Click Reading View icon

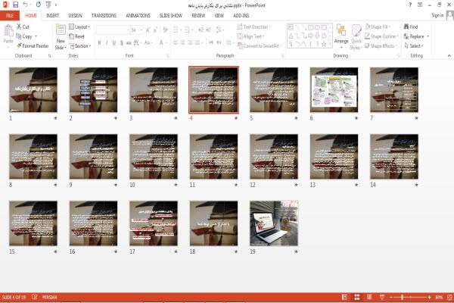tap(369, 297)
